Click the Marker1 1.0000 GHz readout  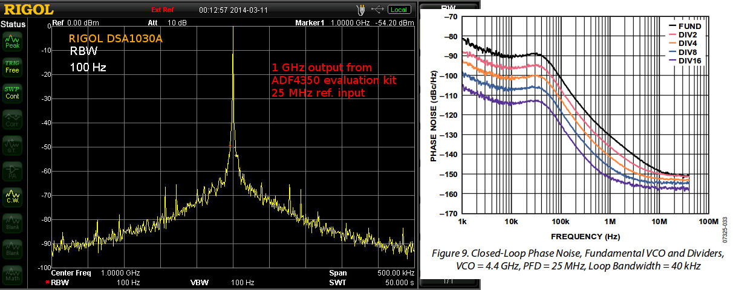331,23
